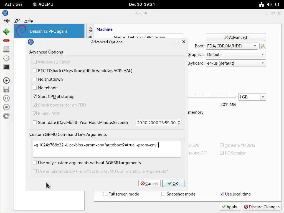Click the wrench icon next to Boot dropdown

(263, 46)
